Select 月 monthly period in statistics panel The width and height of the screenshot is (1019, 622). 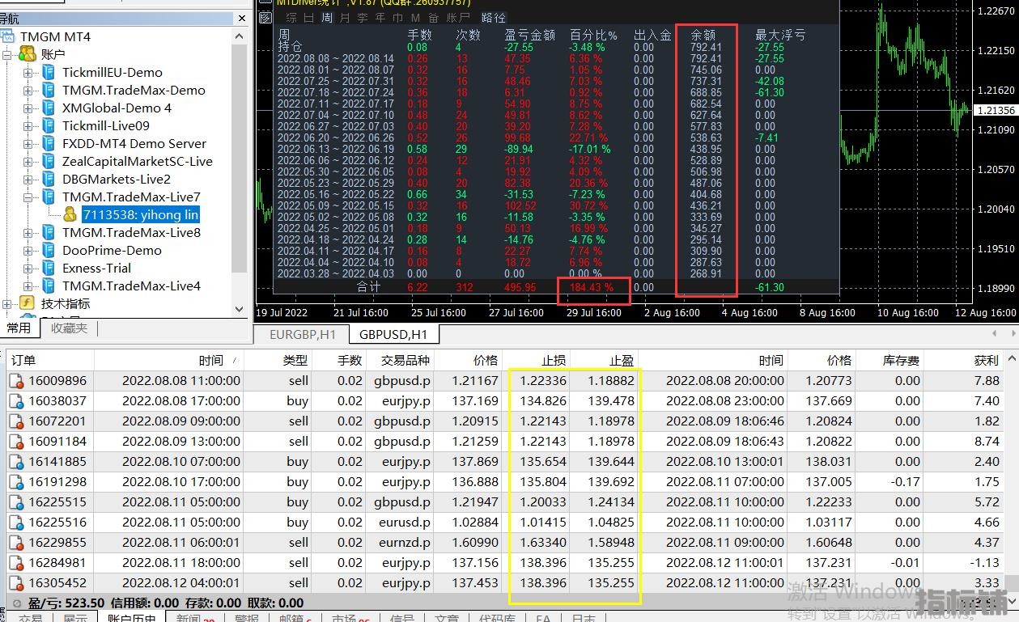(x=346, y=17)
